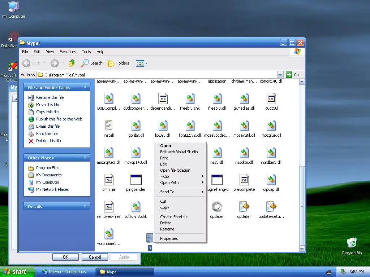Select the vcruntime1... file icon
The height and width of the screenshot is (277, 370).
(x=108, y=234)
